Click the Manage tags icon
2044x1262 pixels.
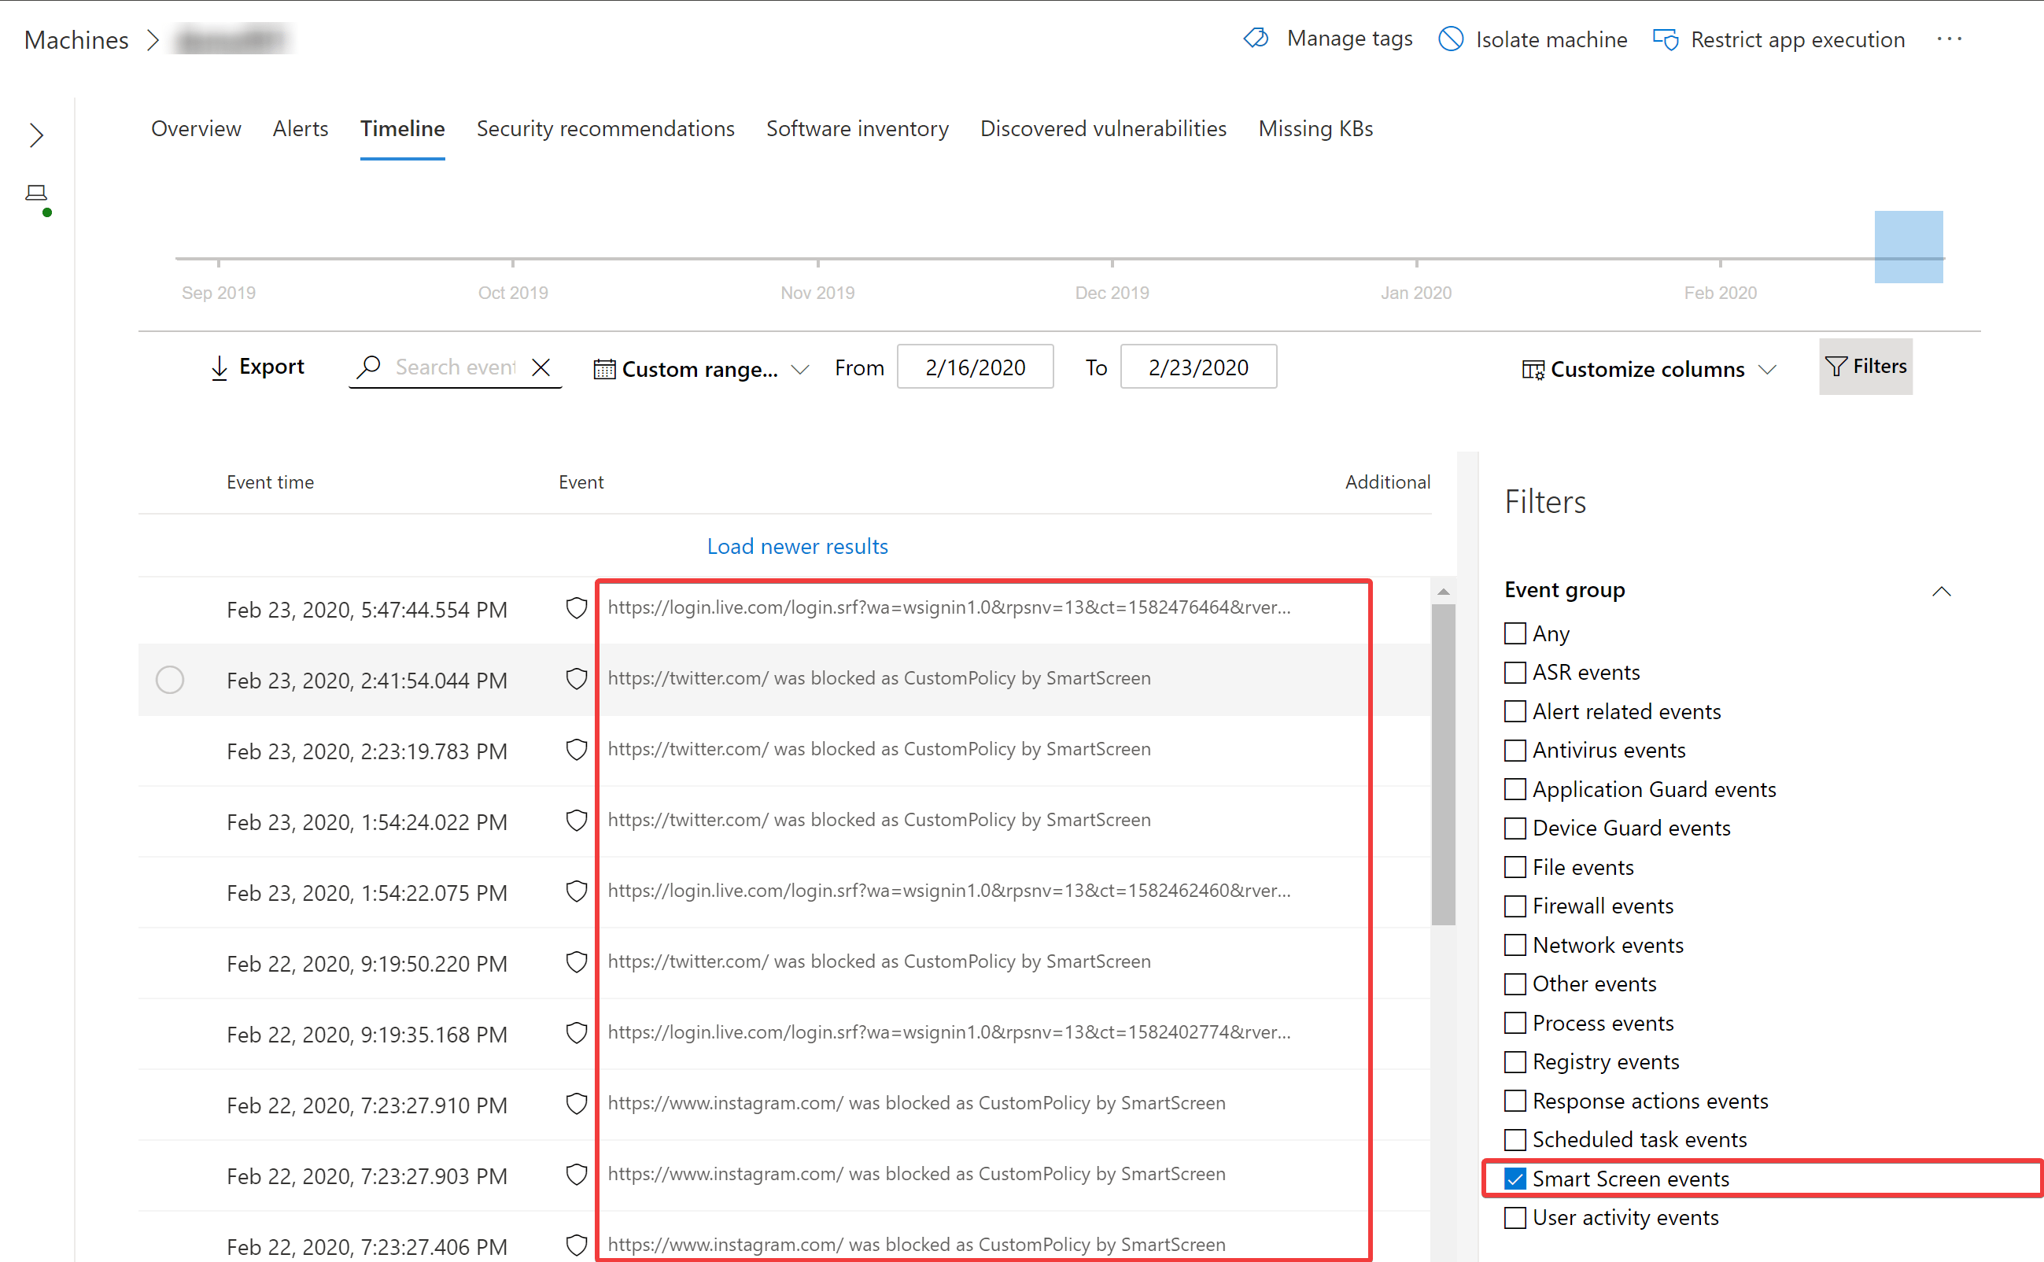1256,39
